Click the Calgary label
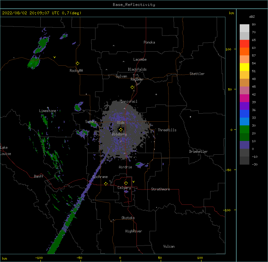This screenshot has height=262, width=268. click(x=124, y=188)
